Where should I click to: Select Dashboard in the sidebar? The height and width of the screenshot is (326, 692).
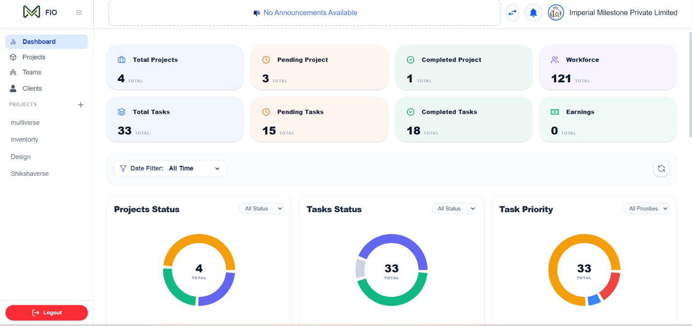[46, 42]
